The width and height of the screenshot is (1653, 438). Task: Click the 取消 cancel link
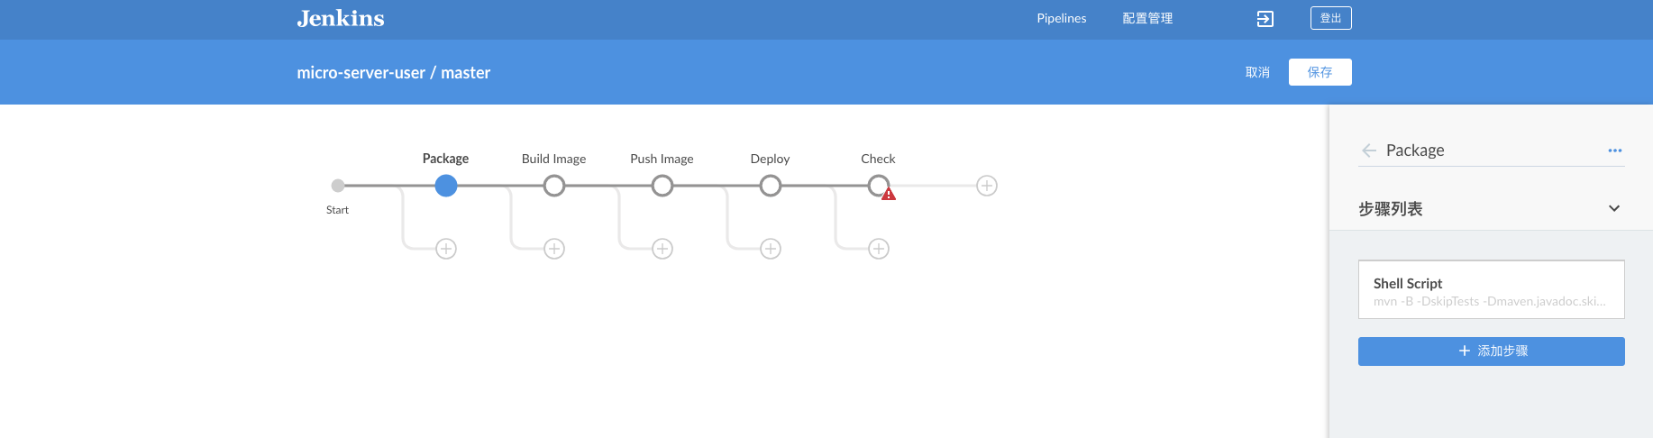pyautogui.click(x=1257, y=72)
